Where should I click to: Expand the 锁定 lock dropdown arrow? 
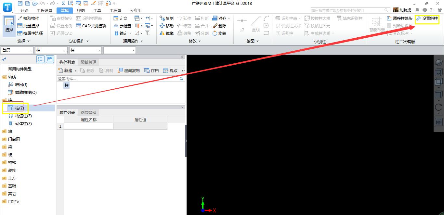[130, 33]
